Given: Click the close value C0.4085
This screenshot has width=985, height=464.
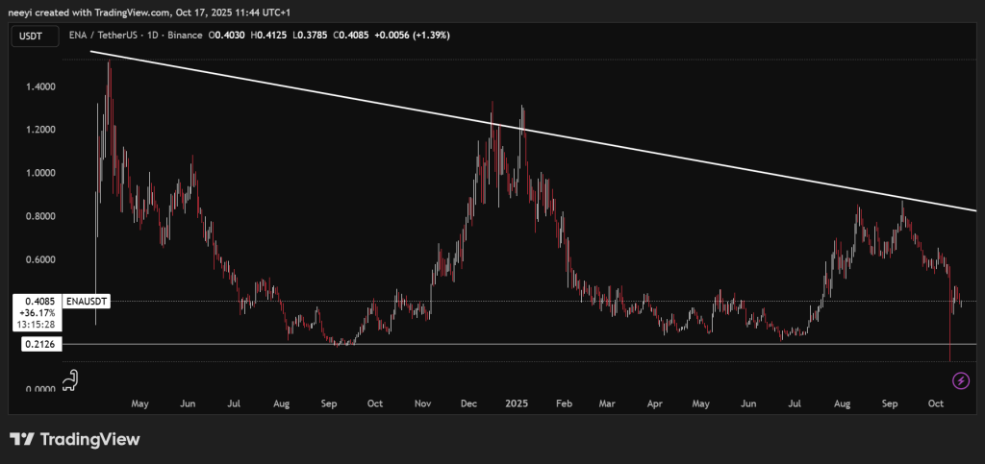Looking at the screenshot, I should coord(348,36).
